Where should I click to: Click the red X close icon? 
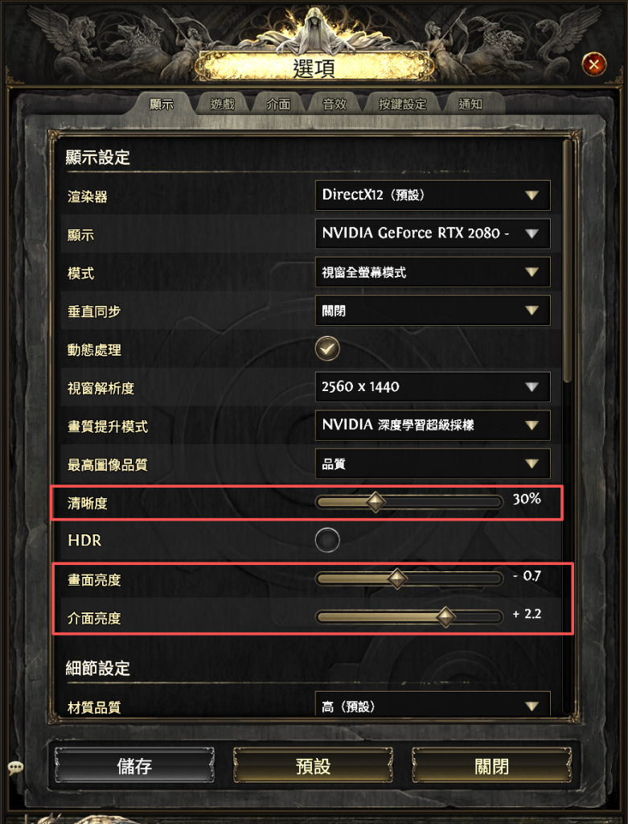pos(594,64)
